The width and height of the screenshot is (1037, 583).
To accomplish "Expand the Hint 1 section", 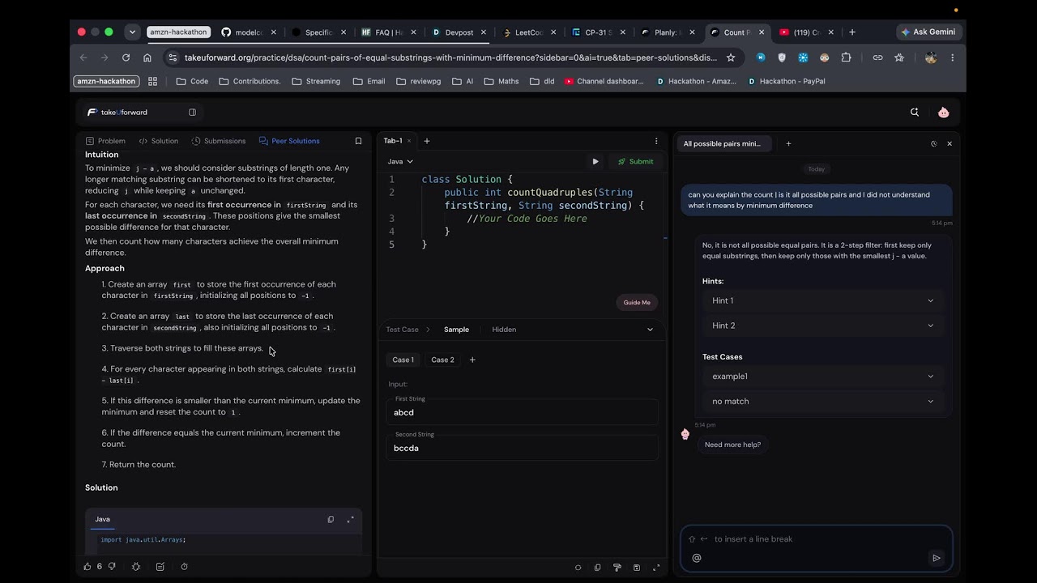I will click(x=823, y=300).
